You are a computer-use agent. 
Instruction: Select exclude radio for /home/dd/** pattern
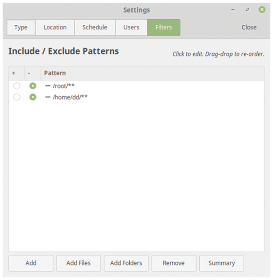[33, 97]
